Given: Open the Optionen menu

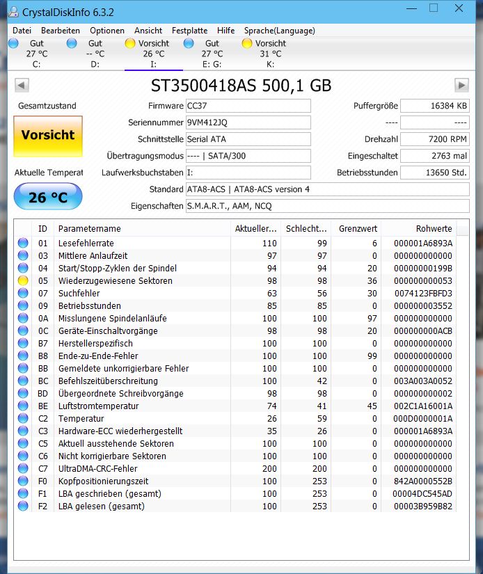Looking at the screenshot, I should pyautogui.click(x=107, y=31).
